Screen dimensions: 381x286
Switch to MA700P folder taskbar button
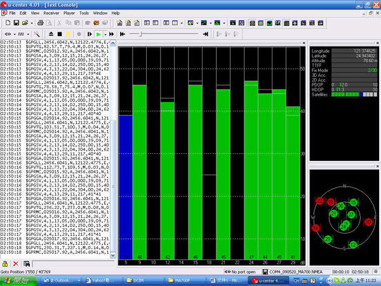(185, 281)
